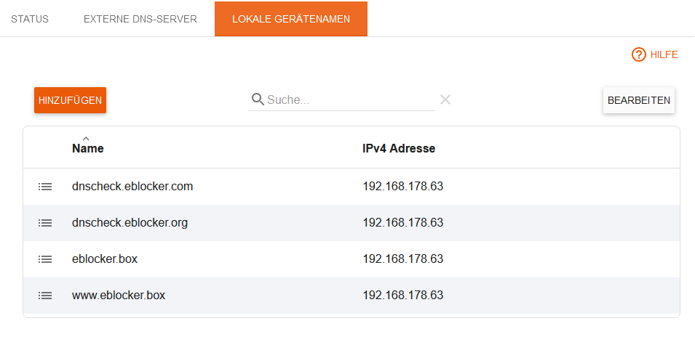Click list icon for dnscheck.eblocker.org
The image size is (695, 358).
pos(45,223)
